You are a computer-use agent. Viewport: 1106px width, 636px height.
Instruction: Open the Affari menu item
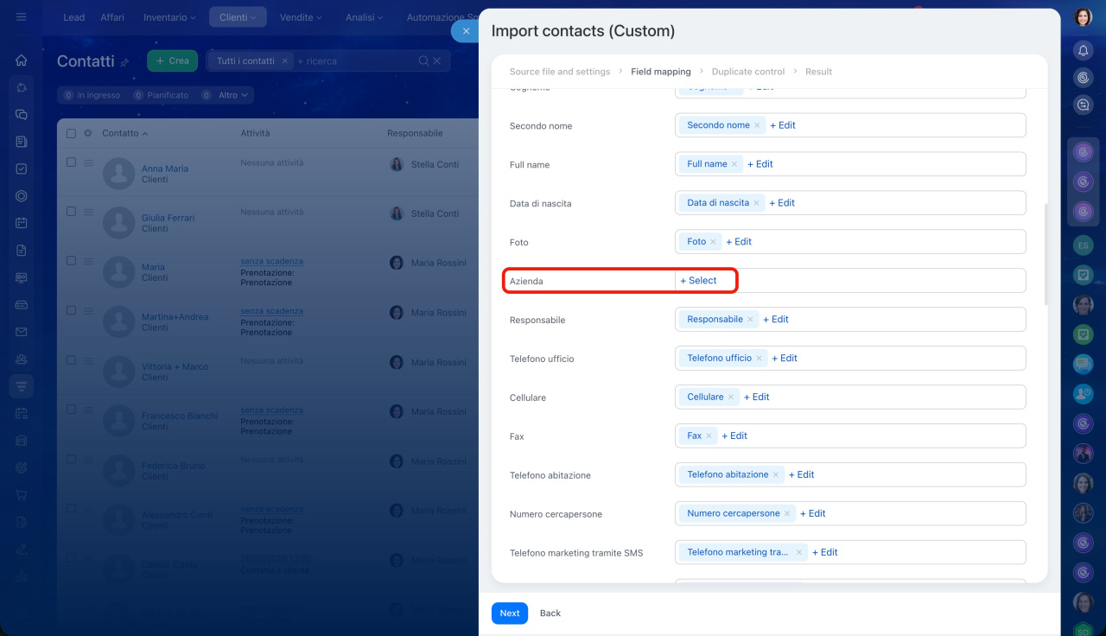click(112, 17)
